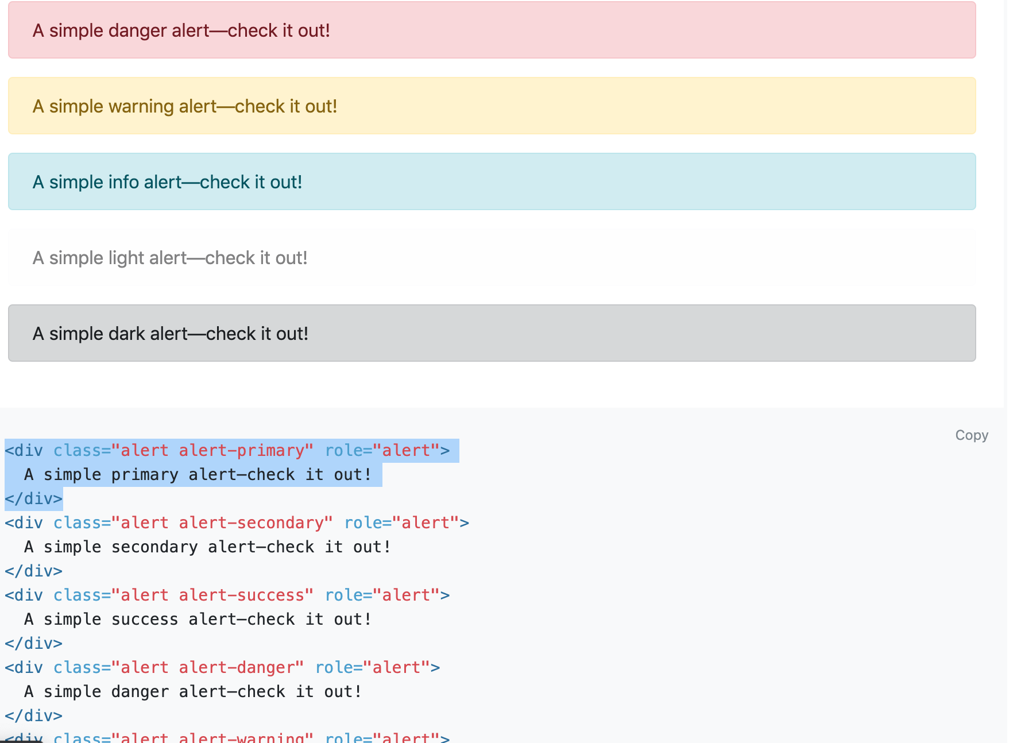Click the alert-secondary div opening tag line

[x=237, y=523]
